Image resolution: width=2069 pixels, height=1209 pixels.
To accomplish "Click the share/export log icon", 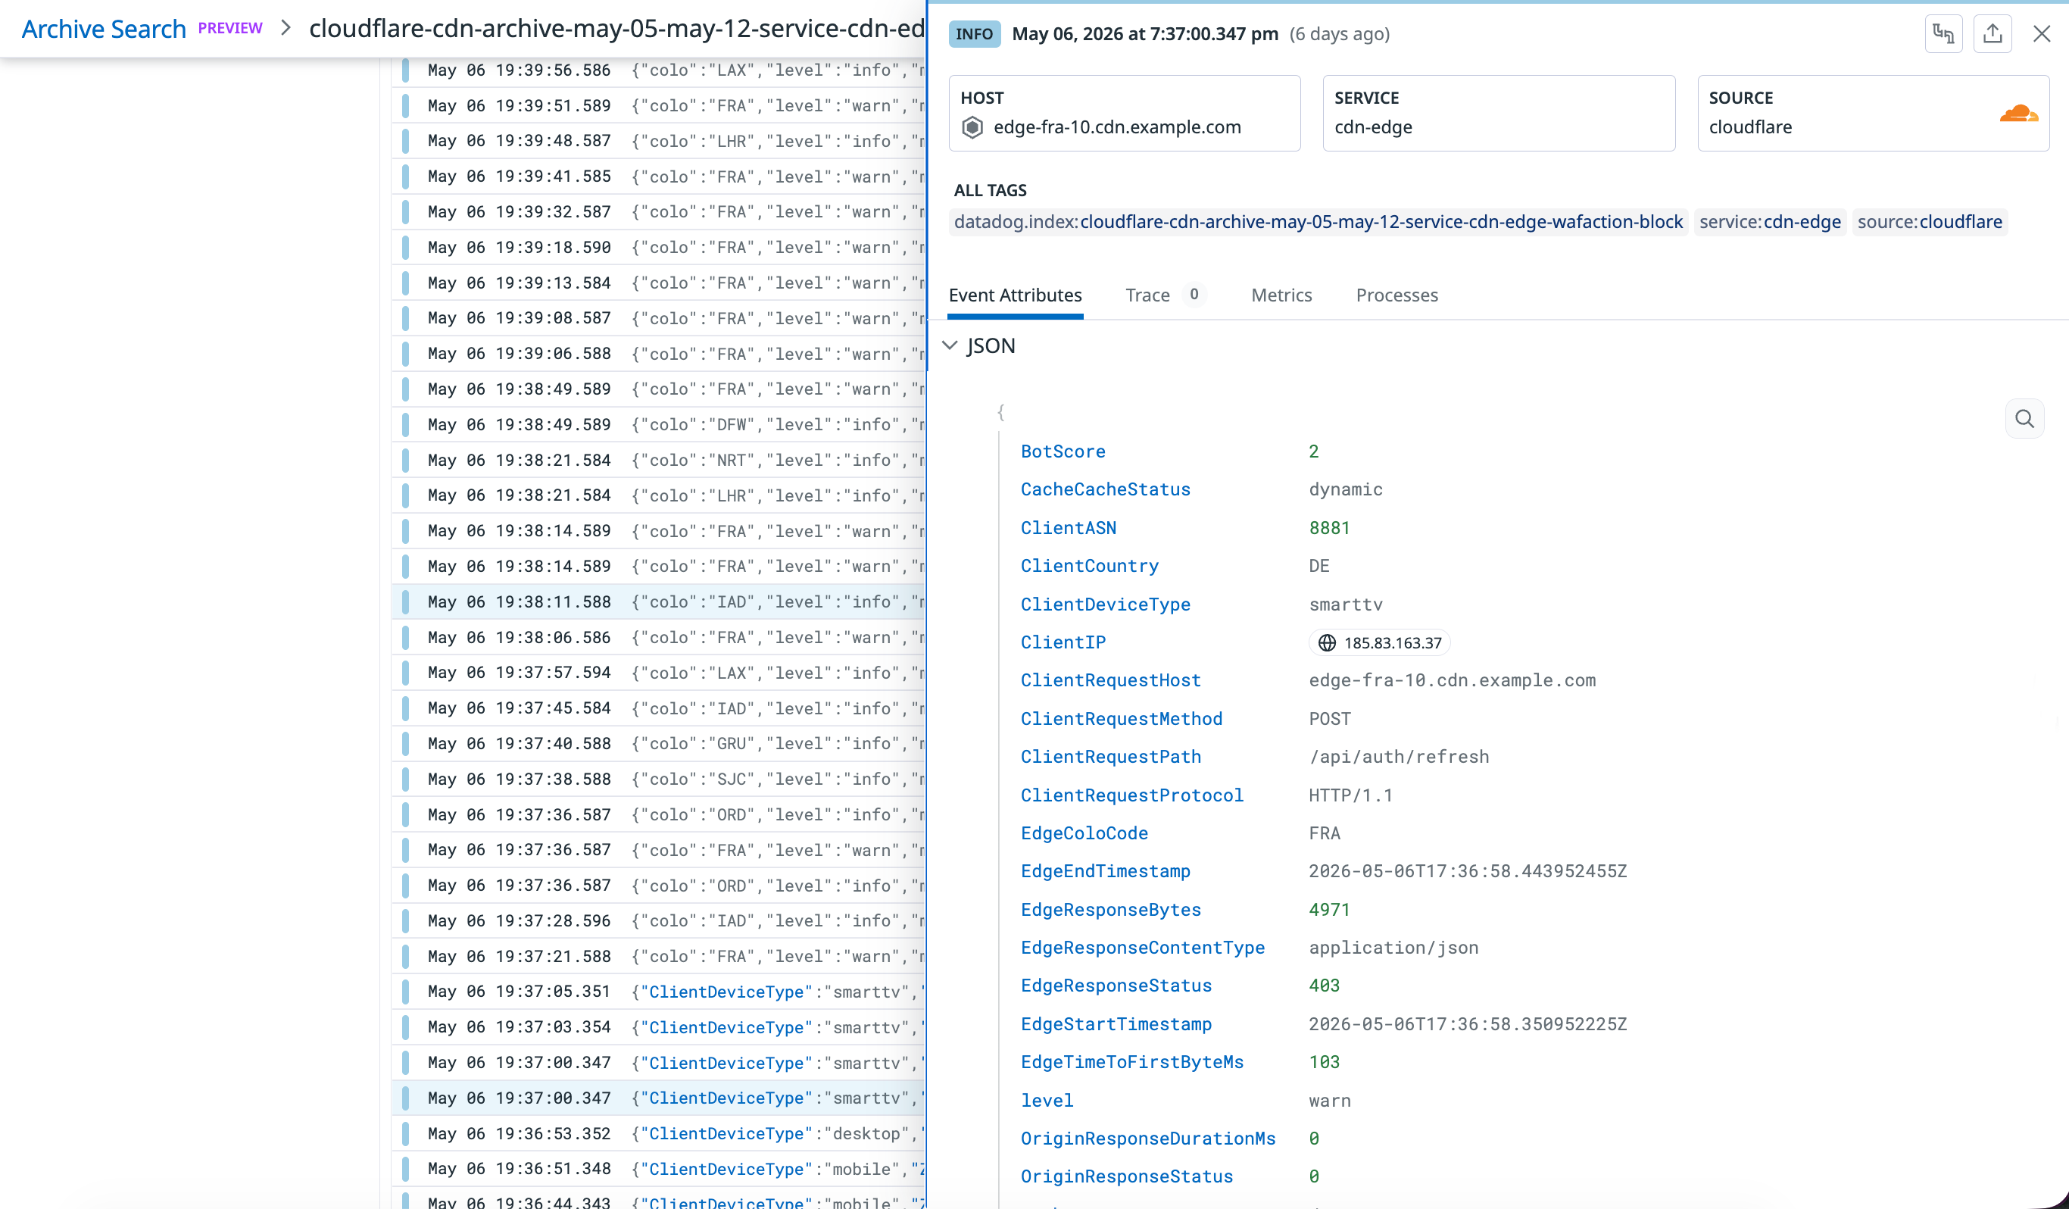I will coord(1993,33).
